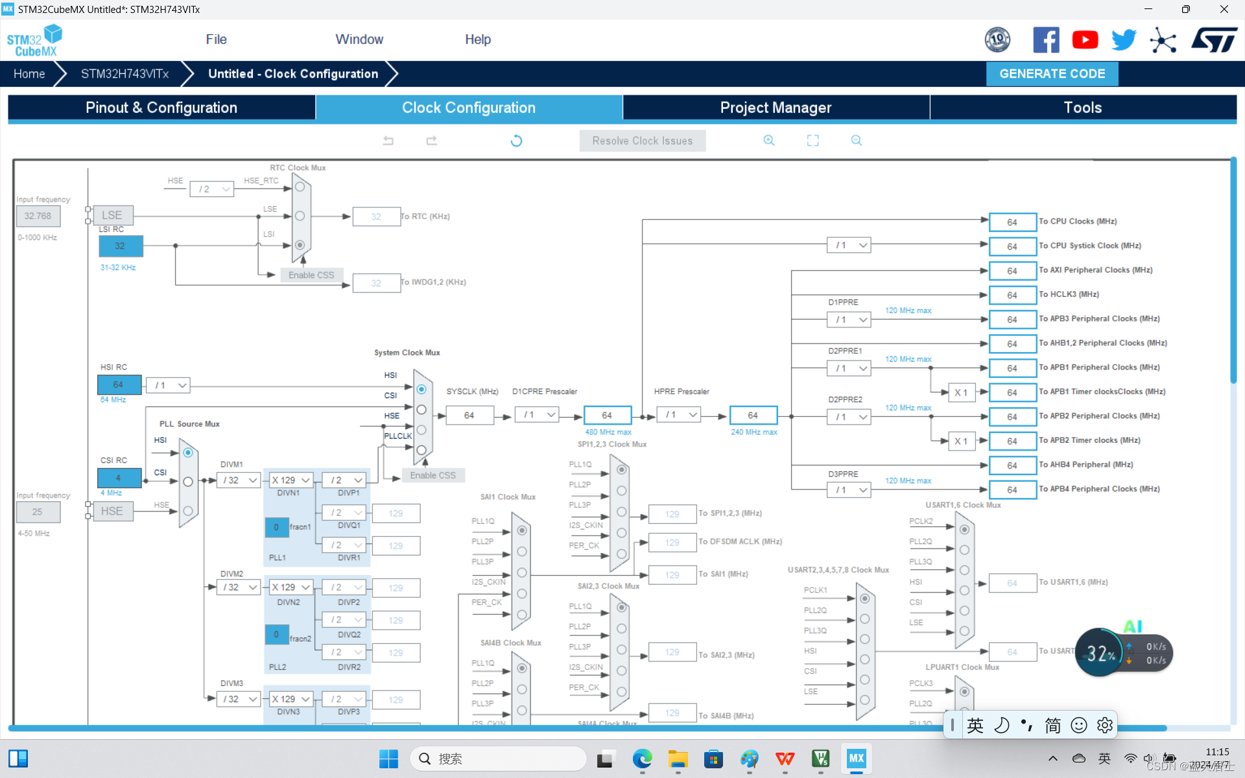Open the File menu
Viewport: 1245px width, 778px height.
(216, 40)
